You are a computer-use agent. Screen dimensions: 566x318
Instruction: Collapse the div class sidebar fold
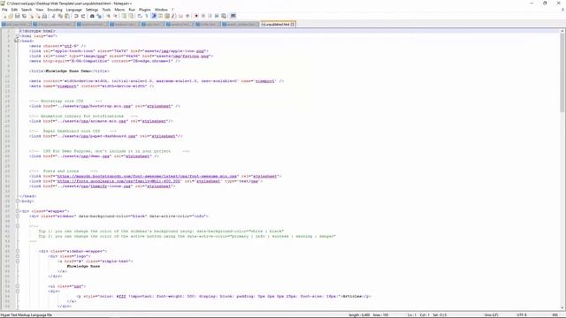pyautogui.click(x=18, y=216)
